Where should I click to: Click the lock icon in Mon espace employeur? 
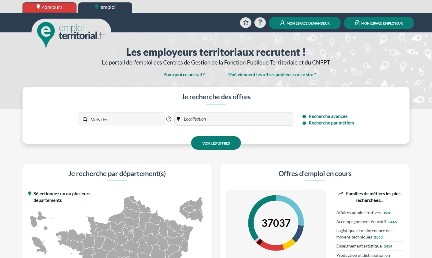click(357, 23)
